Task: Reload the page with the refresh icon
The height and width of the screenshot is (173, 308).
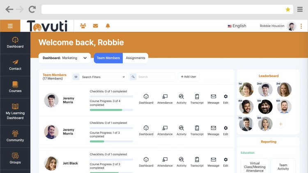Action: (32, 9)
